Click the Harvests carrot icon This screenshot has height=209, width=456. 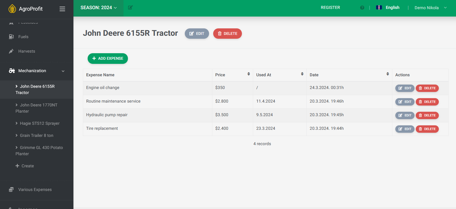click(11, 51)
